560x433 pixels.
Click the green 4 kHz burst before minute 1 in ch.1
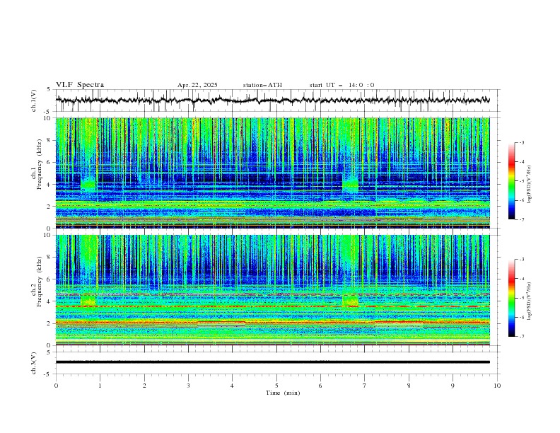click(88, 185)
